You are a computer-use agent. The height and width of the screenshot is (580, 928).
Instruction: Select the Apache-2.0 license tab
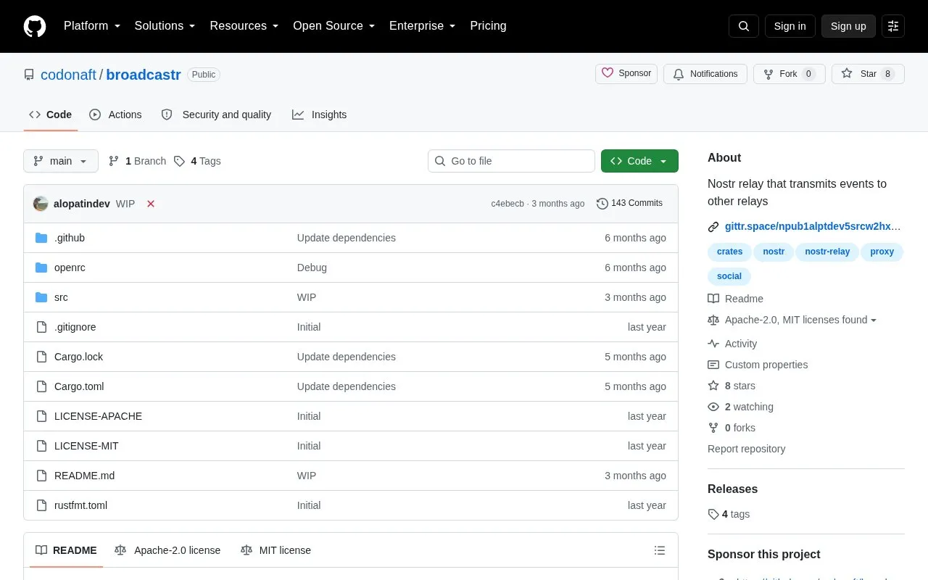click(167, 550)
